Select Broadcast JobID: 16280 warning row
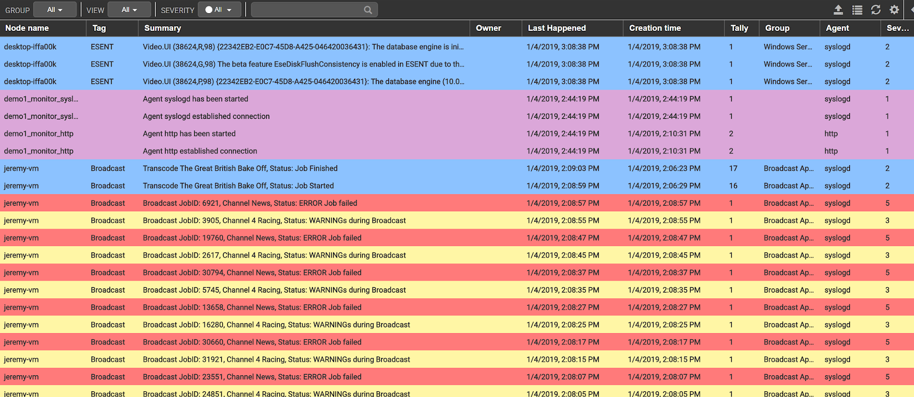914x397 pixels. pyautogui.click(x=457, y=324)
